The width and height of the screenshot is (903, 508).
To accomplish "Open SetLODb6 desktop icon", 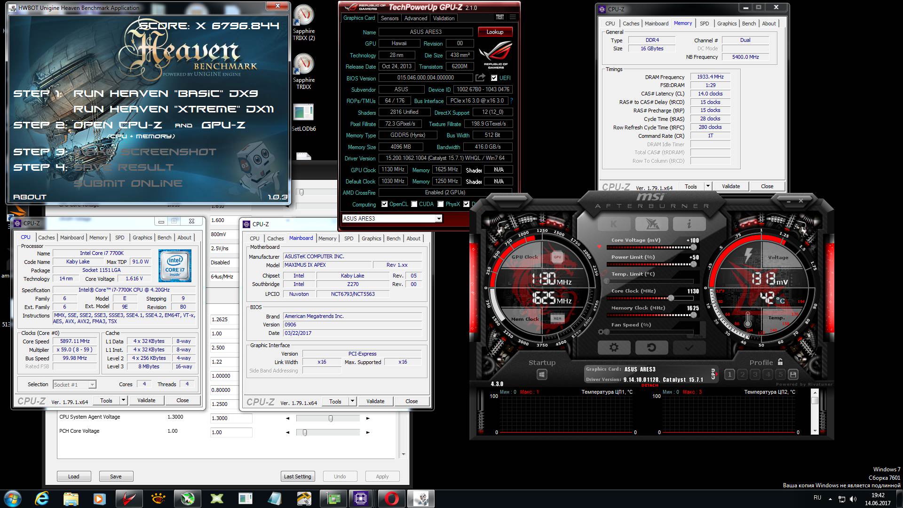I will [303, 118].
